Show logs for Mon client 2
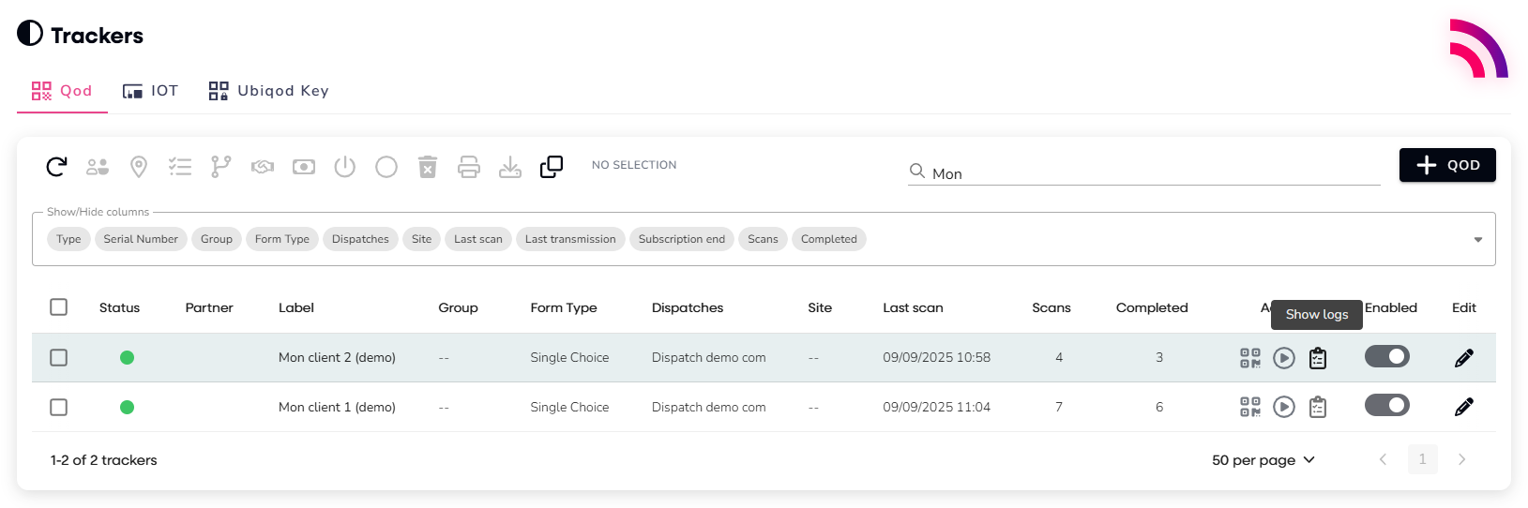Image resolution: width=1528 pixels, height=508 pixels. [x=1318, y=358]
